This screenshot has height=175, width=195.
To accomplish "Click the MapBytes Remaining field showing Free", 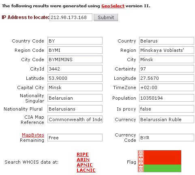I will [x=75, y=138].
